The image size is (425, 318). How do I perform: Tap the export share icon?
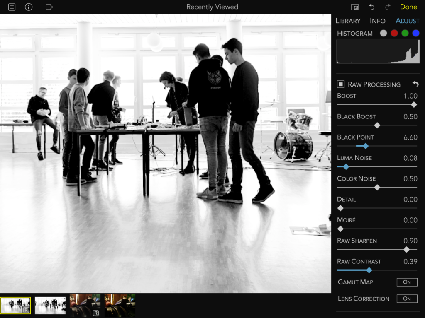[49, 7]
